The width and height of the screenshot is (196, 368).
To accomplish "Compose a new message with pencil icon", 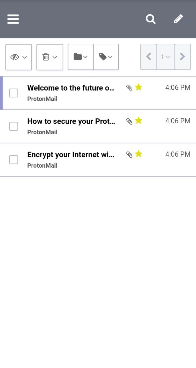I will click(x=178, y=19).
